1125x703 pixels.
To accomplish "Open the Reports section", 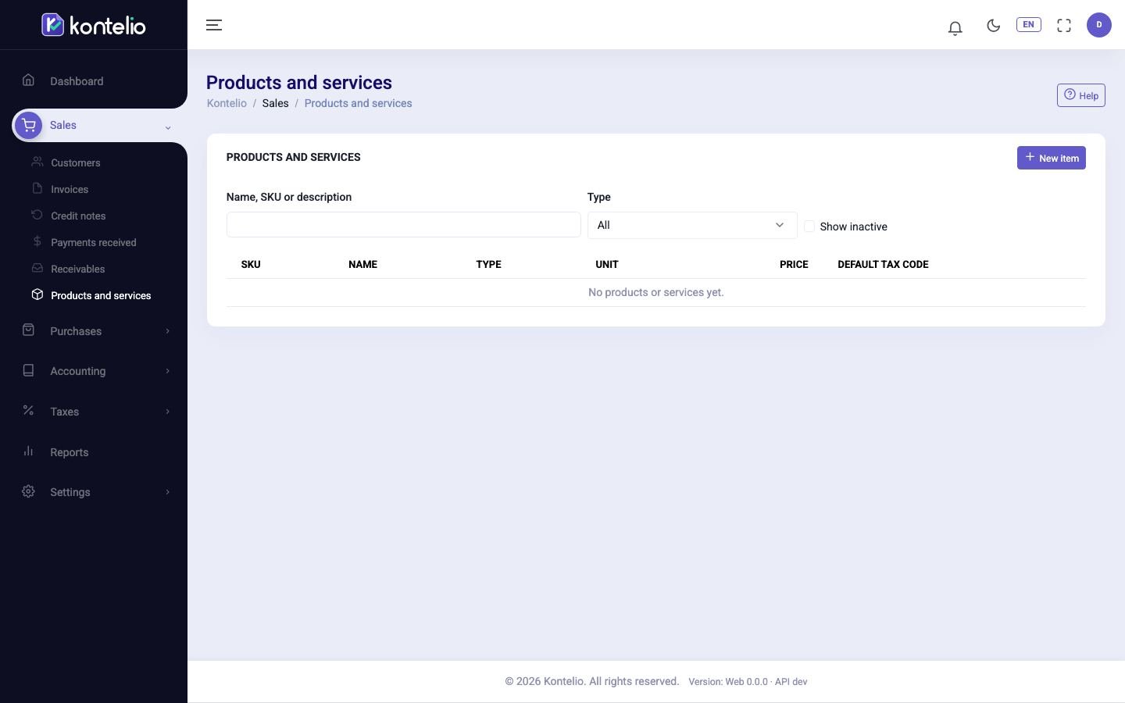I will tap(69, 452).
